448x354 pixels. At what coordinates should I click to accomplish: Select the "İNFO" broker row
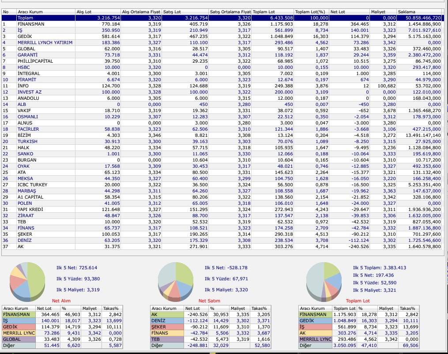point(222,86)
